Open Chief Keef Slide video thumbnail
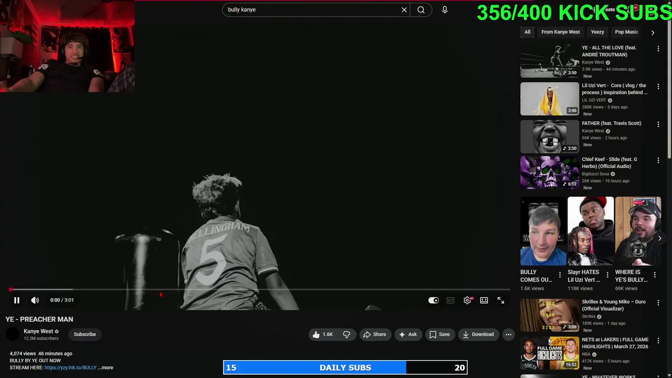Viewport: 672px width, 378px height. point(550,172)
